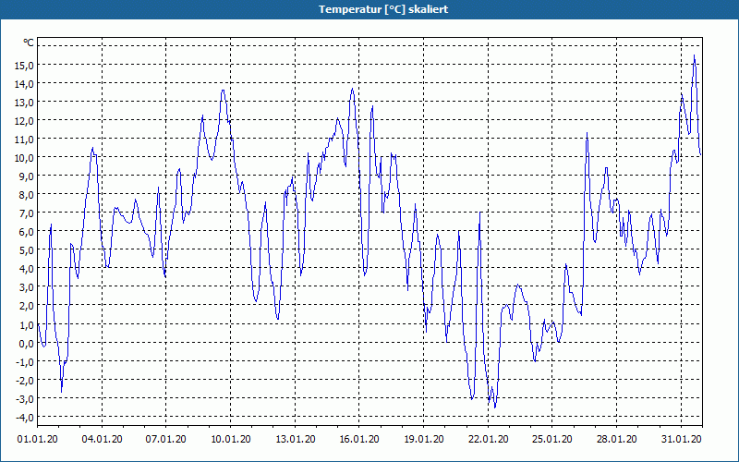Image resolution: width=739 pixels, height=462 pixels.
Task: Click the 10.01.20 date label
Action: point(230,439)
